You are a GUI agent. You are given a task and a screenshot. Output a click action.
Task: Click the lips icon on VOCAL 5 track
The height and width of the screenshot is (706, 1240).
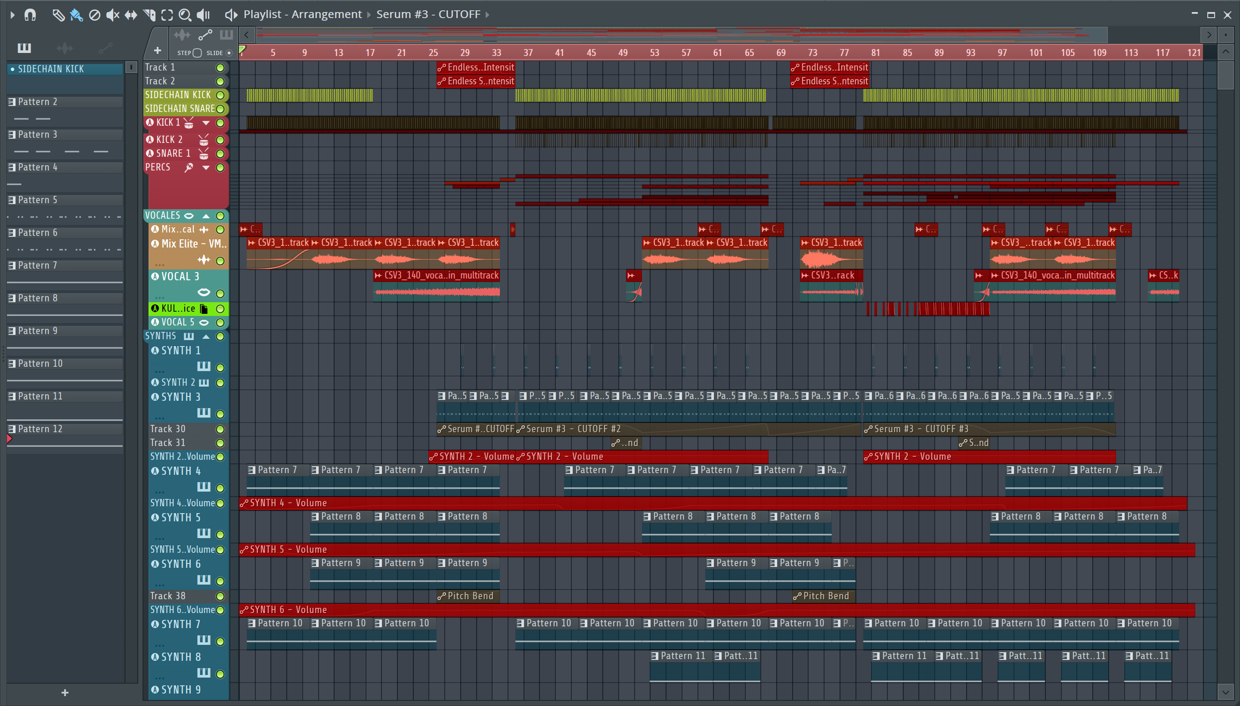204,322
